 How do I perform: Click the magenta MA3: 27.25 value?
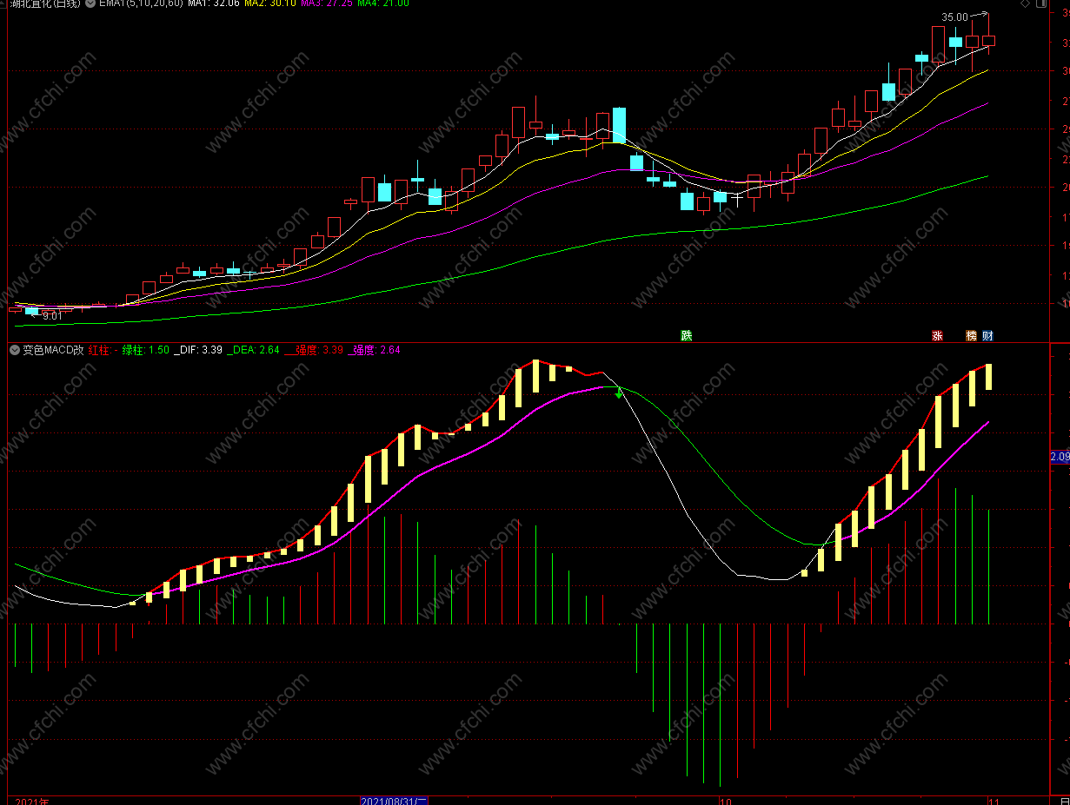(326, 3)
